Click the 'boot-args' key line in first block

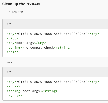26,43
